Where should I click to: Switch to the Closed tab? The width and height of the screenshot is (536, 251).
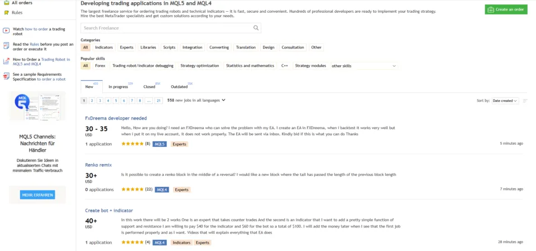(x=149, y=87)
